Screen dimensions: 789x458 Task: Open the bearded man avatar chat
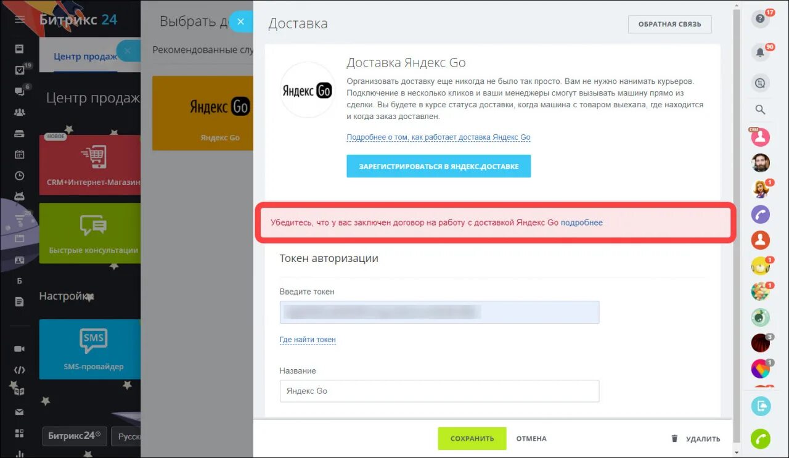pyautogui.click(x=760, y=163)
